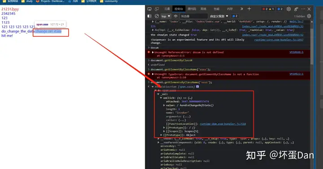Image resolution: width=323 pixels, height=169 pixels.
Task: Open the errors and warnings counter badge
Action: [x=268, y=9]
